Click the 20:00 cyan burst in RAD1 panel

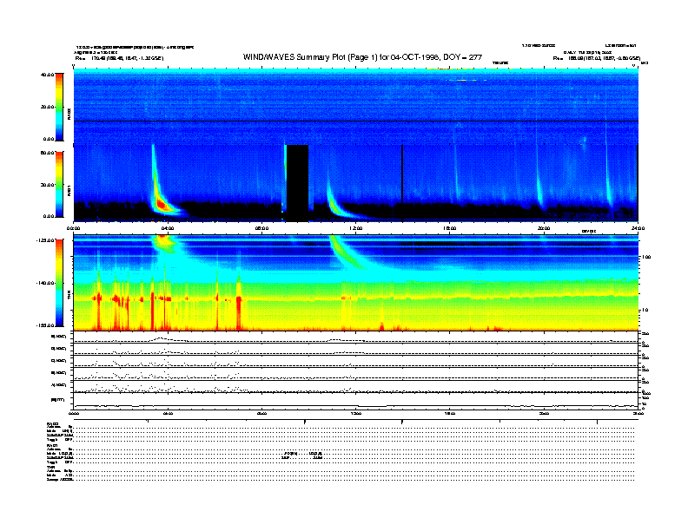click(x=539, y=187)
